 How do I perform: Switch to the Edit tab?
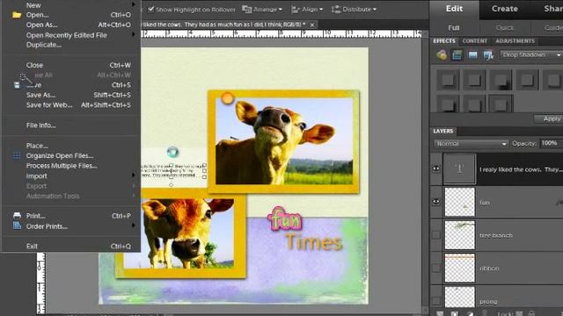tap(454, 9)
